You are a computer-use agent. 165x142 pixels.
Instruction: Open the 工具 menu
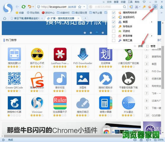click(x=130, y=2)
